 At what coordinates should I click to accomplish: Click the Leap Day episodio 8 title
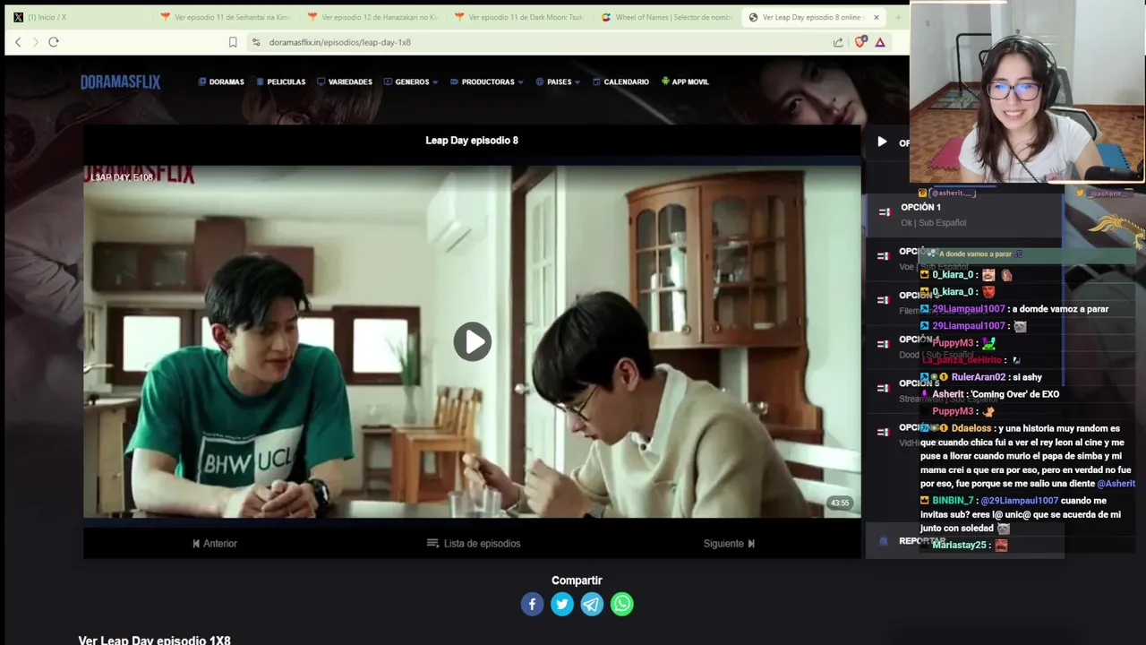pyautogui.click(x=472, y=141)
